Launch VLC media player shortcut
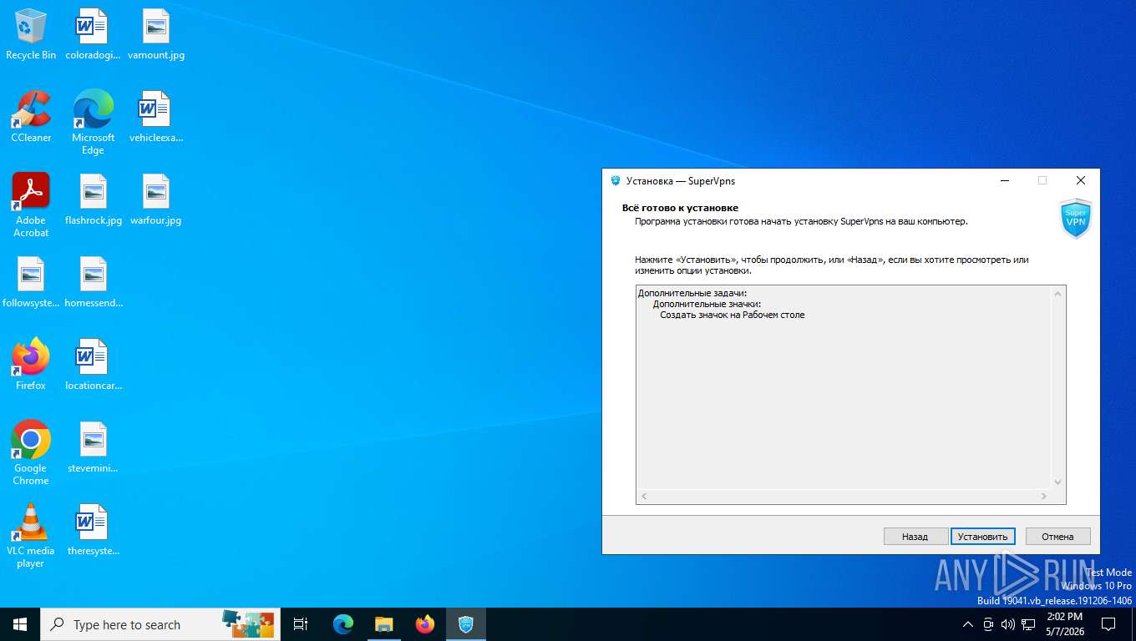1136x641 pixels. click(x=31, y=535)
